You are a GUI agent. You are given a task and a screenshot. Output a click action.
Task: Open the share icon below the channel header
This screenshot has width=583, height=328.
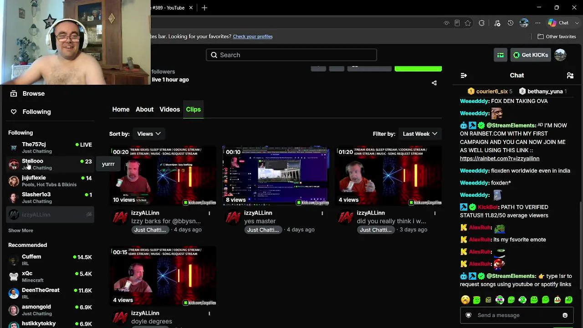[x=434, y=83]
